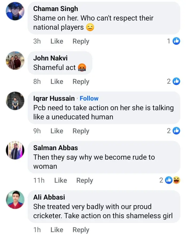Open Ali Abbasi's profile avatar
This screenshot has height=234, width=186.
[15, 200]
